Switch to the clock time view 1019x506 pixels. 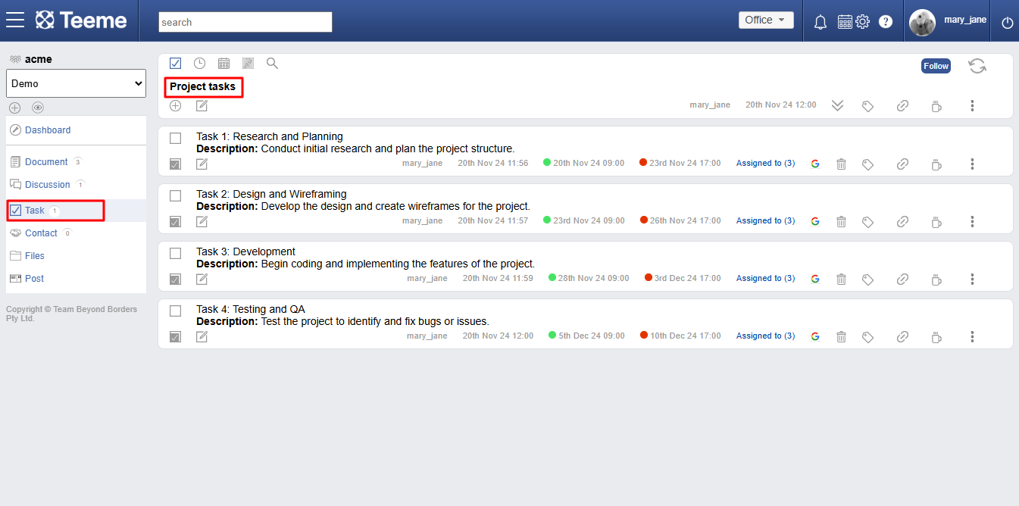pos(199,64)
